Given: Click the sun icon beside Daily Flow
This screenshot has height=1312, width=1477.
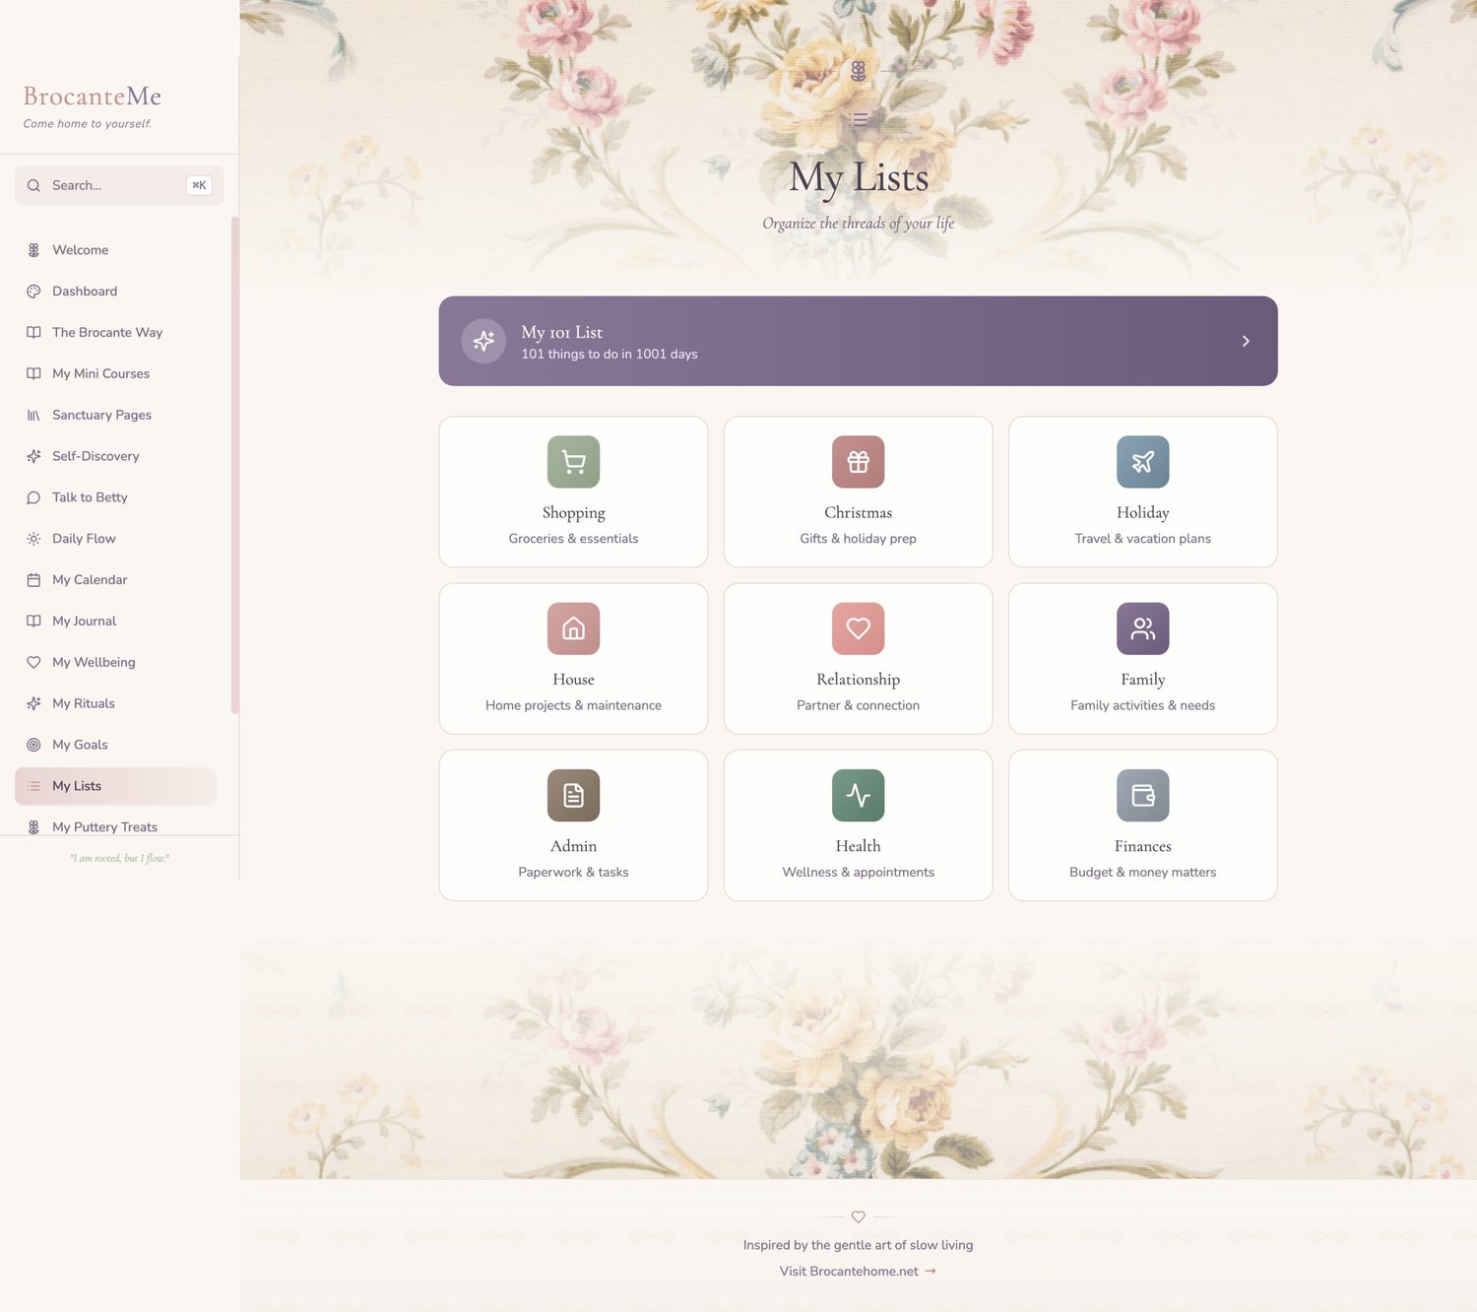Looking at the screenshot, I should [33, 539].
